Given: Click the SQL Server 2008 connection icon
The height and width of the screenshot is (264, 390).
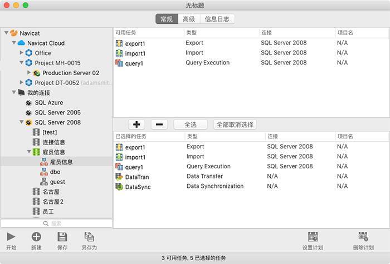Looking at the screenshot, I should [x=29, y=122].
